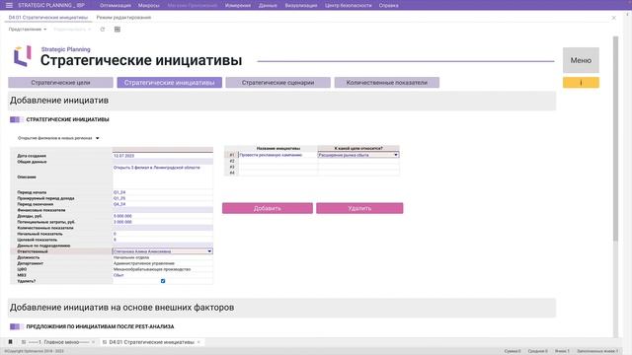This screenshot has width=632, height=355.
Task: Click the table layout icon in the toolbar
Action: click(118, 29)
